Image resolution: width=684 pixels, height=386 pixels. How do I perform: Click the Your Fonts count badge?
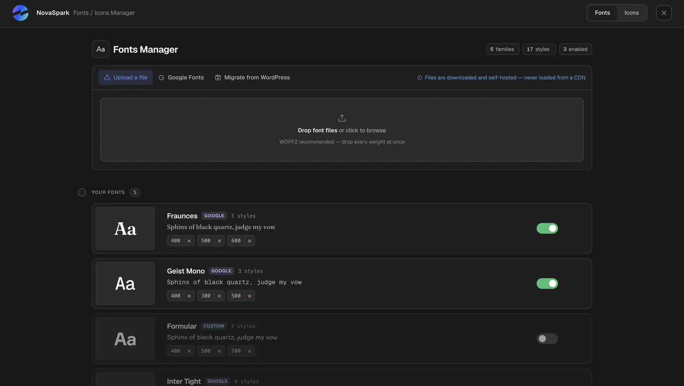tap(135, 193)
